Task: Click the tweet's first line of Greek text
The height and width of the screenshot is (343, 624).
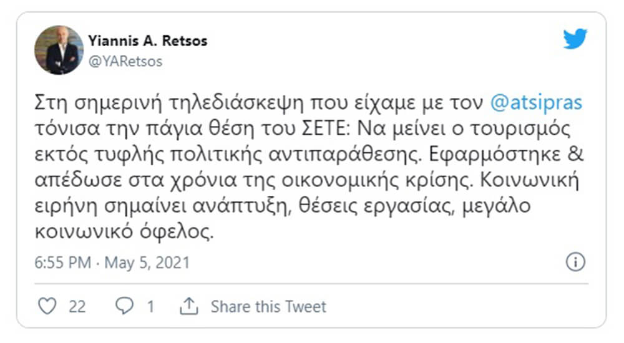Action: point(308,103)
